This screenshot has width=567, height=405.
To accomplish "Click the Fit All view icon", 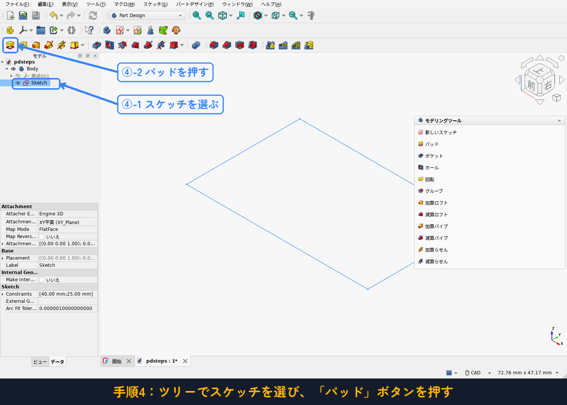I will (x=197, y=16).
